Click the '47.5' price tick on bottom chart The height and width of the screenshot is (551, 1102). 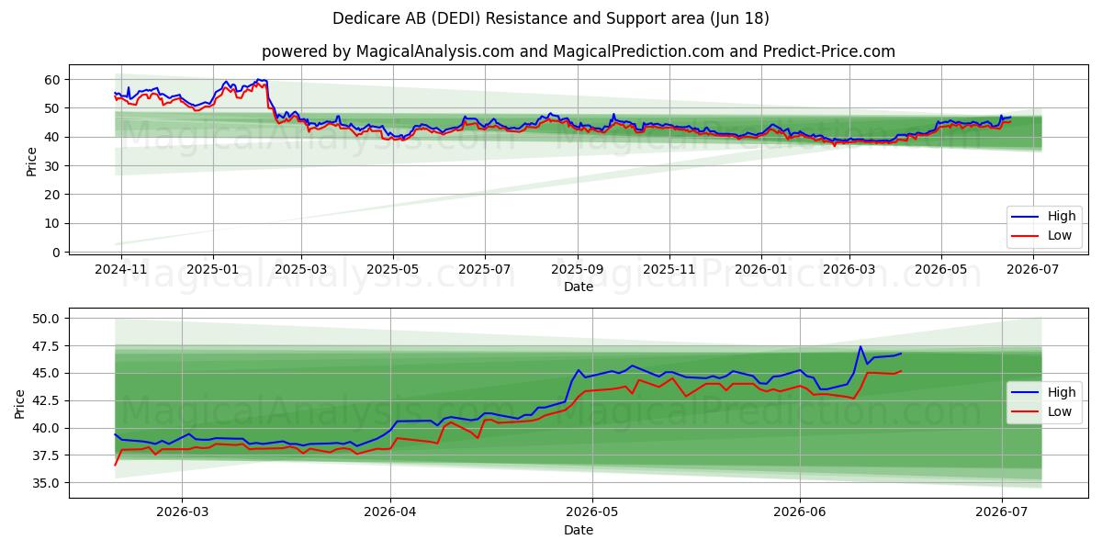[x=47, y=346]
